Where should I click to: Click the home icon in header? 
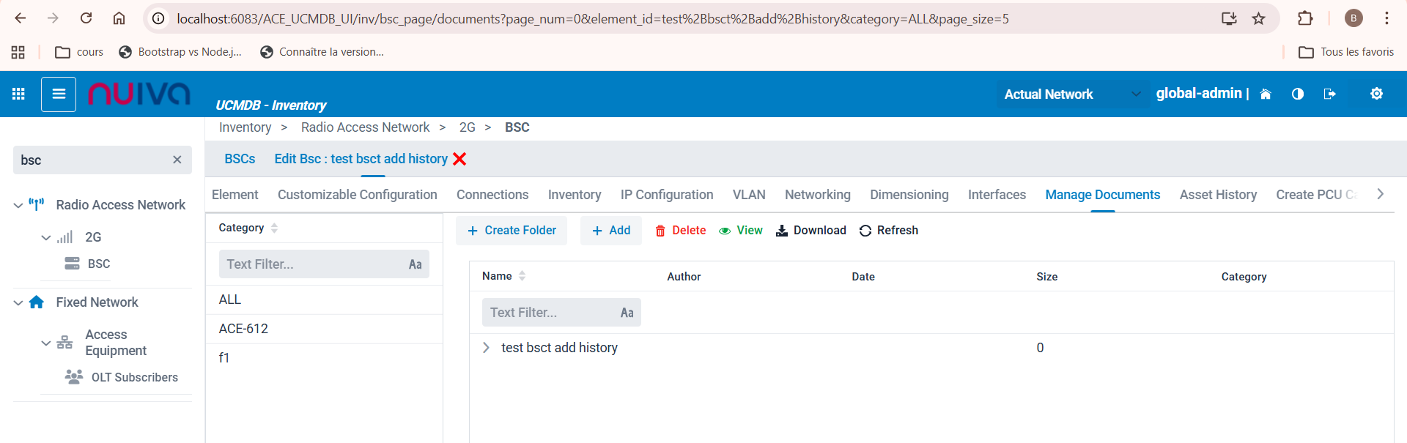tap(1265, 94)
